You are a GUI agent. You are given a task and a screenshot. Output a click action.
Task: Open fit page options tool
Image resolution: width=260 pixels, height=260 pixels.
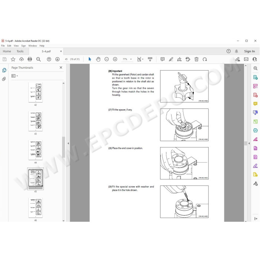click(x=140, y=59)
